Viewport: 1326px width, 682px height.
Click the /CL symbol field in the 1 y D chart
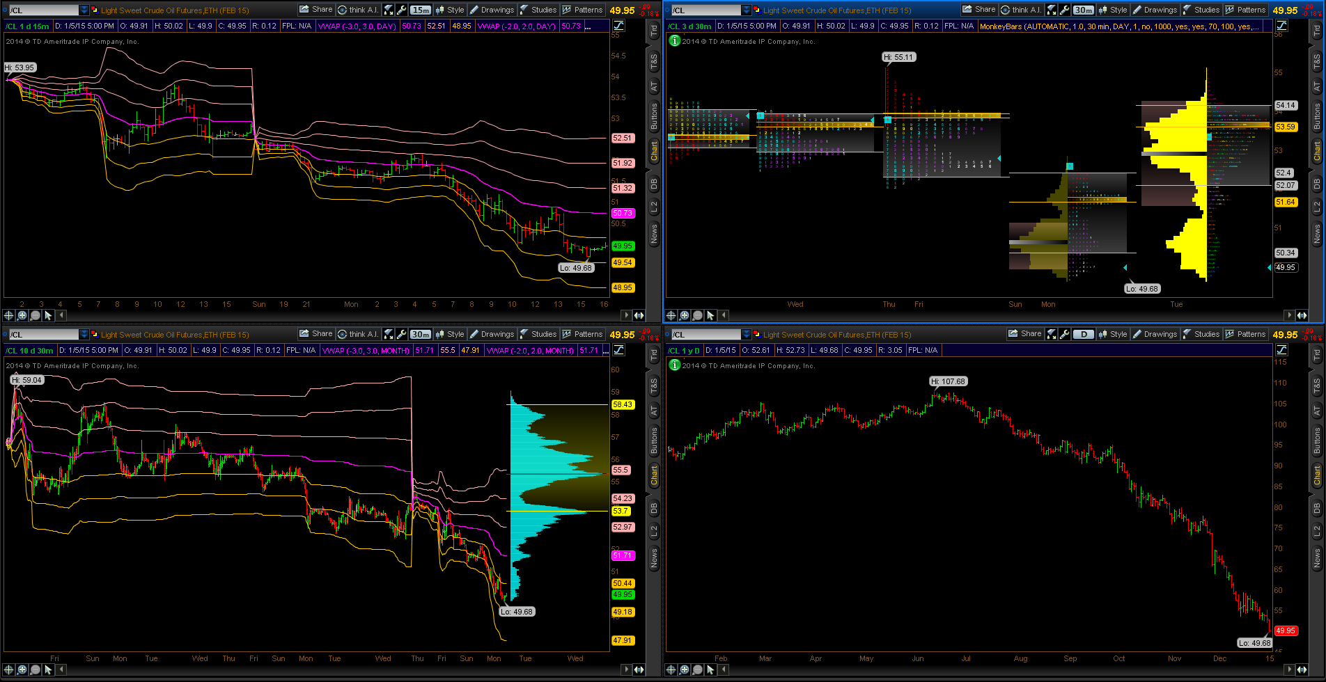tap(705, 334)
